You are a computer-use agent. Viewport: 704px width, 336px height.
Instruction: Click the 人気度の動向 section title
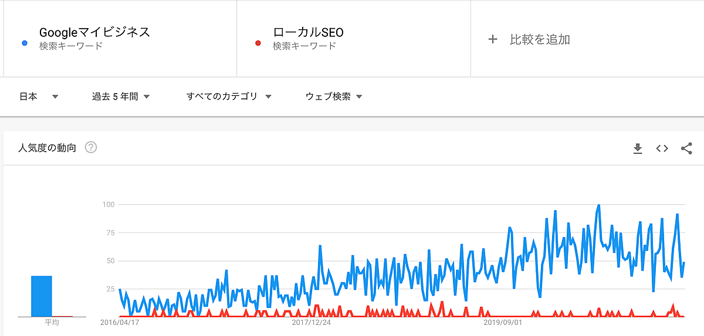[x=48, y=148]
